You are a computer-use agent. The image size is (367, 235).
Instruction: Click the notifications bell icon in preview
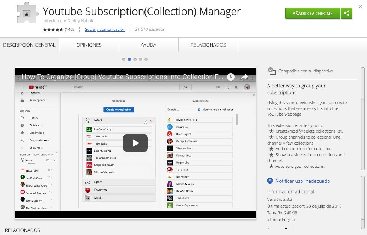[x=236, y=87]
